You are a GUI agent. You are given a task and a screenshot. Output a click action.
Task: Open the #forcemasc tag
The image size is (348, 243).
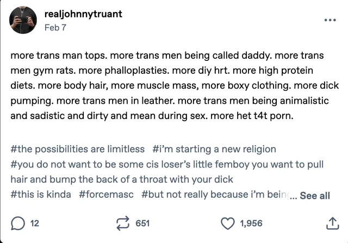click(106, 195)
